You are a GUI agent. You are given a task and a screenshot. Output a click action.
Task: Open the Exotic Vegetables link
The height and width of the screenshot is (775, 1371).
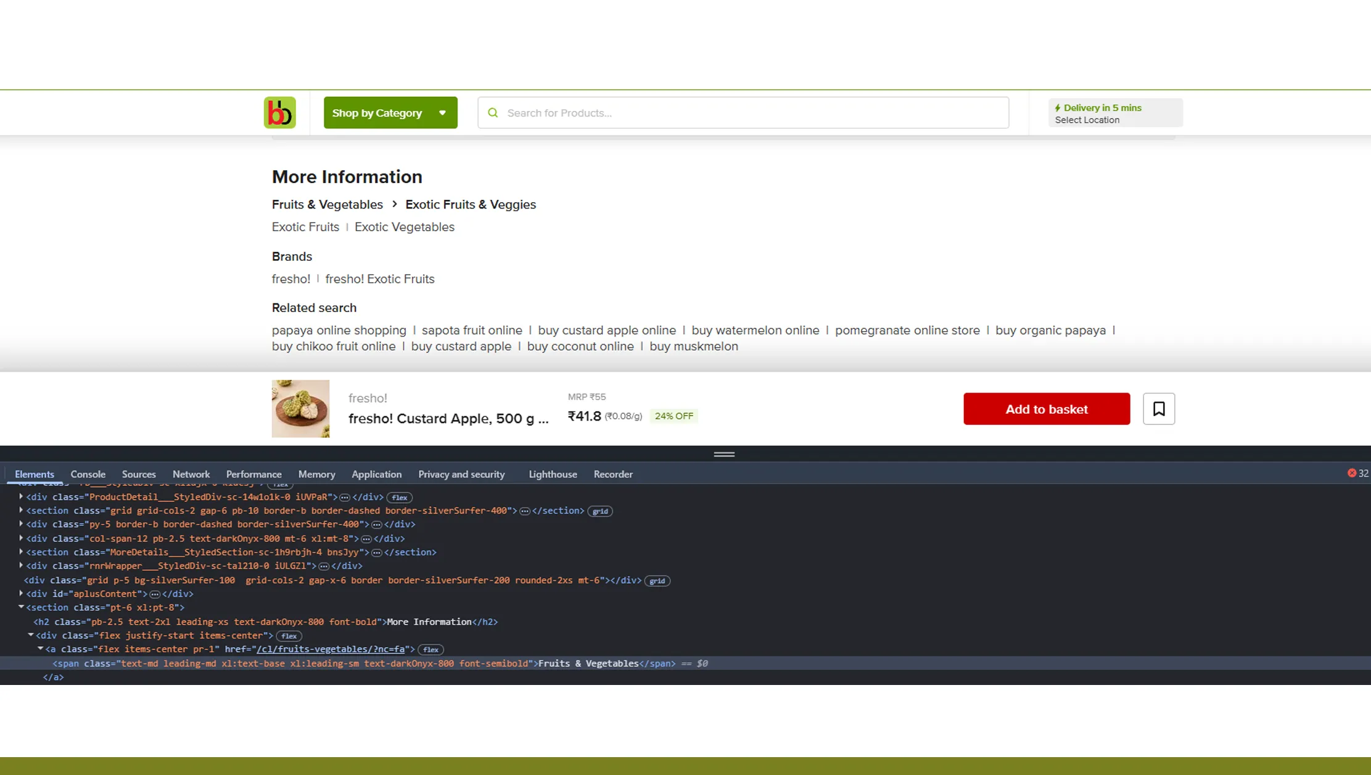pyautogui.click(x=404, y=227)
